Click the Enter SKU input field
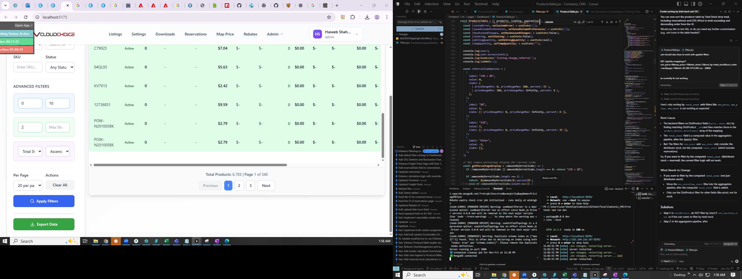Screen dimensions: 742x279 coord(28,67)
